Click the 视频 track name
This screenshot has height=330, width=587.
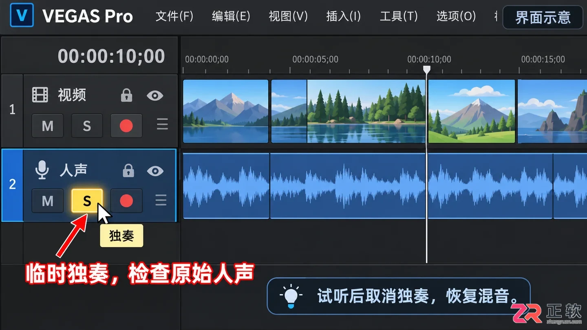click(72, 95)
